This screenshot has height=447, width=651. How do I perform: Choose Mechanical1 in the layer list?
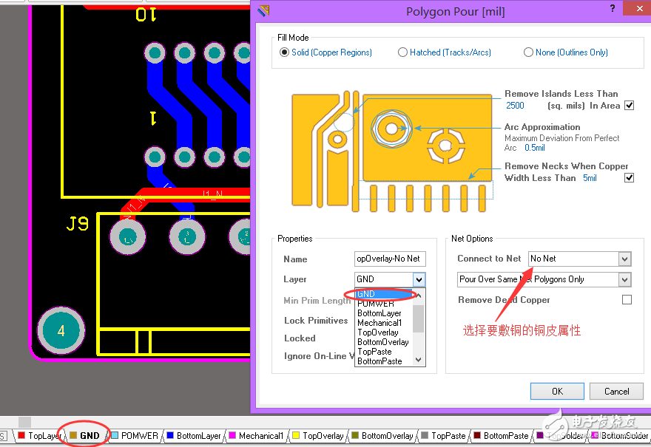384,323
